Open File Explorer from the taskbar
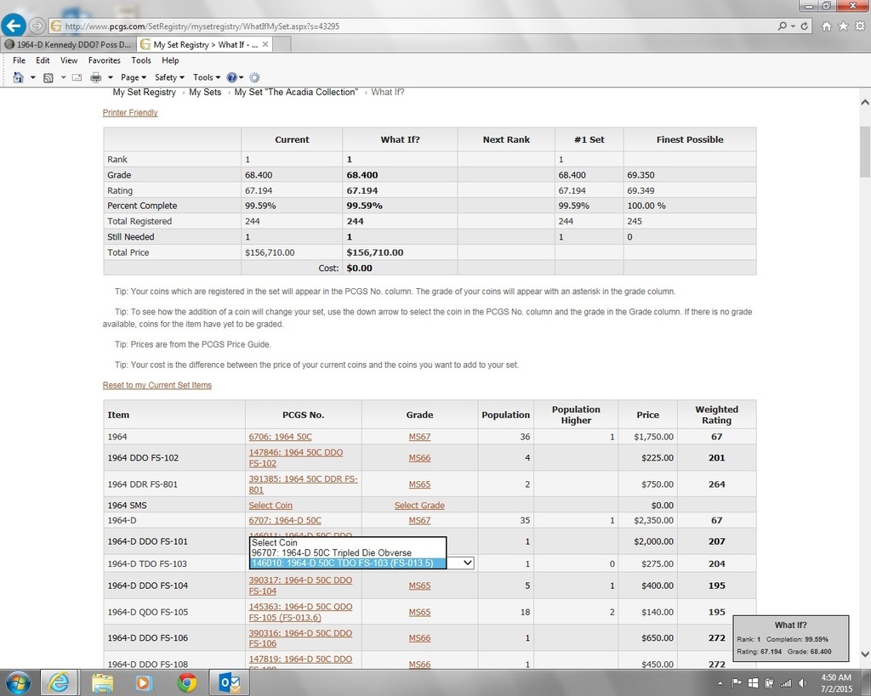Image resolution: width=871 pixels, height=696 pixels. click(x=102, y=682)
